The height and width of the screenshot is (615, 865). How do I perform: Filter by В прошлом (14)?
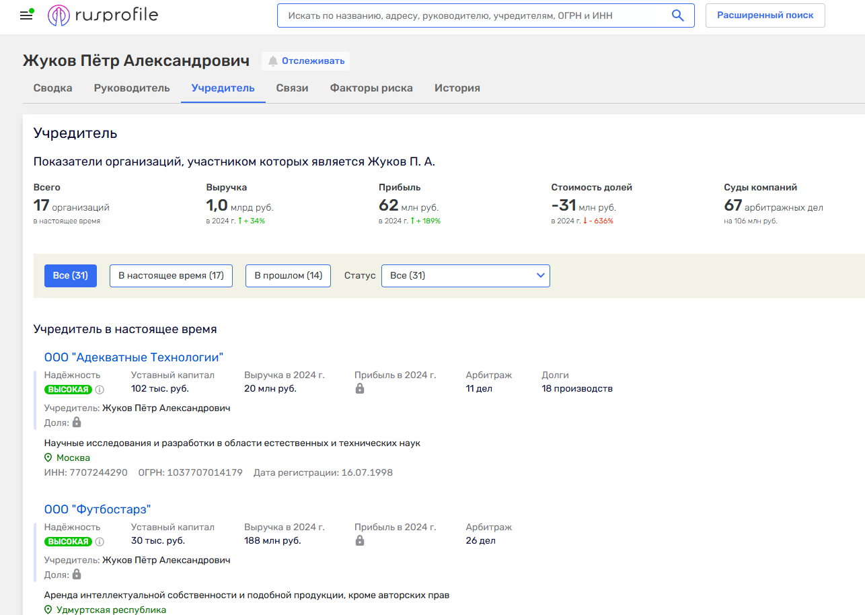click(288, 276)
